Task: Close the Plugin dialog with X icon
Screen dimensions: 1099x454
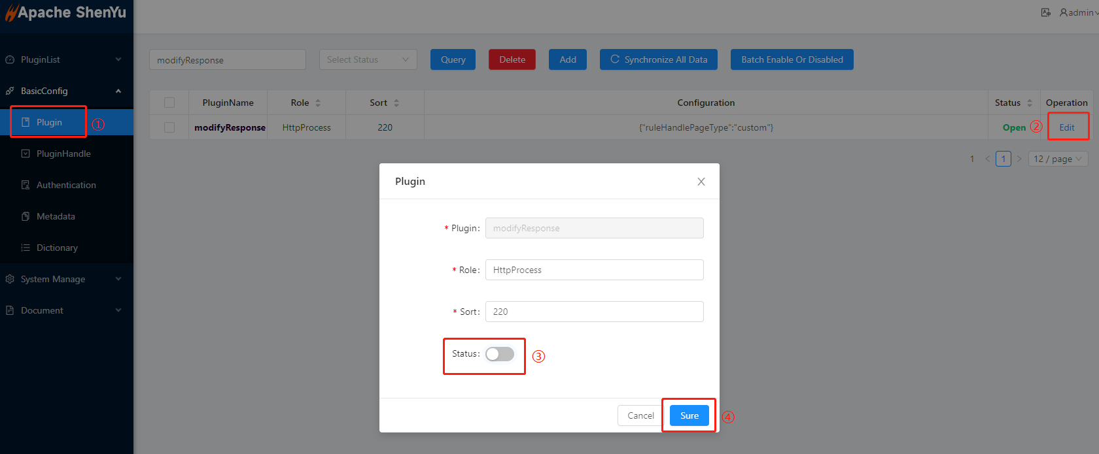Action: click(x=701, y=182)
